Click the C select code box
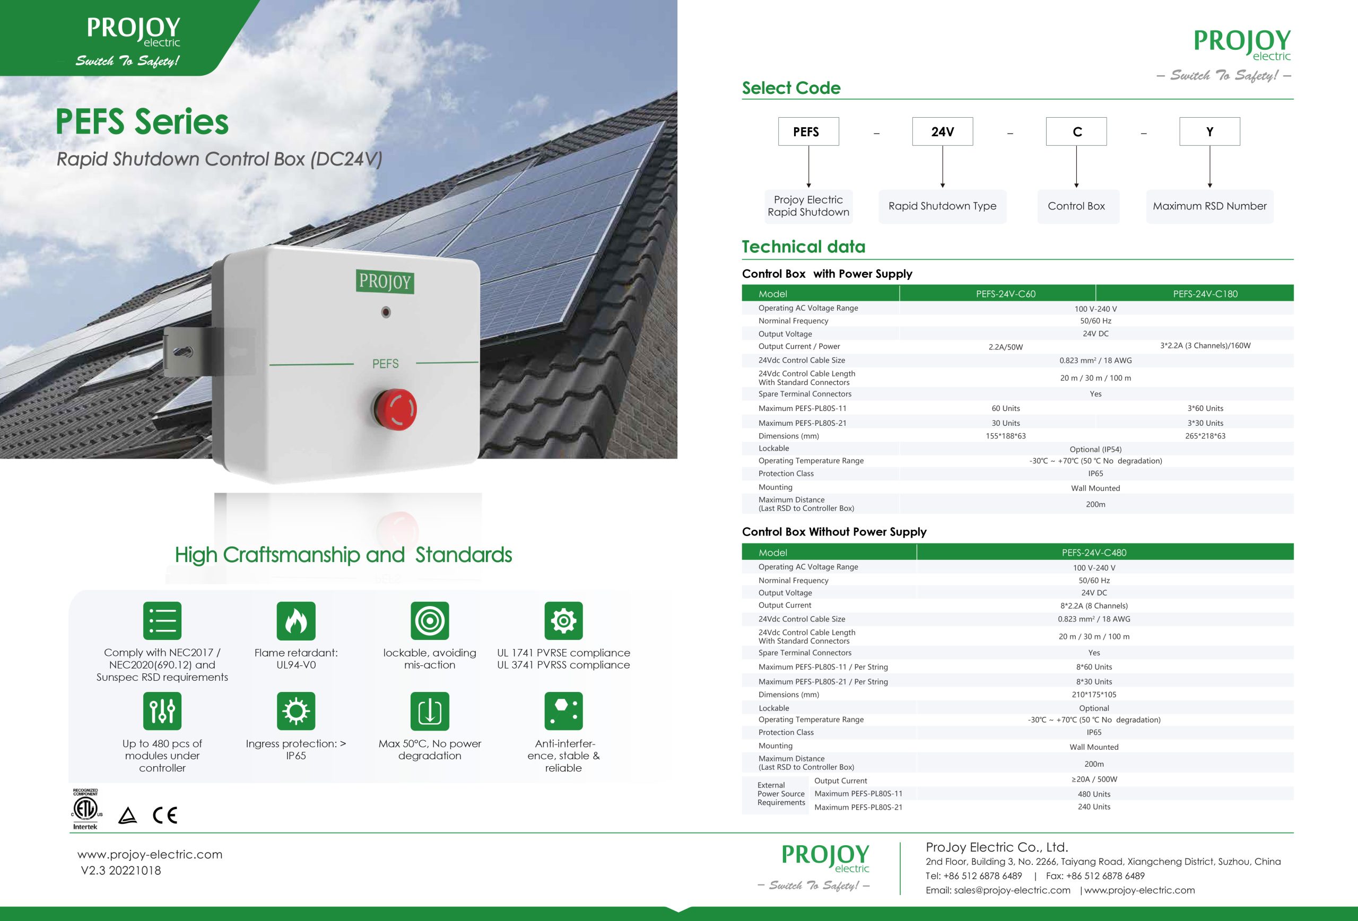This screenshot has height=921, width=1358. coord(1076,131)
